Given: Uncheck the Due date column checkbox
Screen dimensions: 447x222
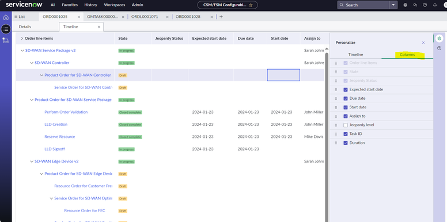Looking at the screenshot, I should tap(346, 99).
